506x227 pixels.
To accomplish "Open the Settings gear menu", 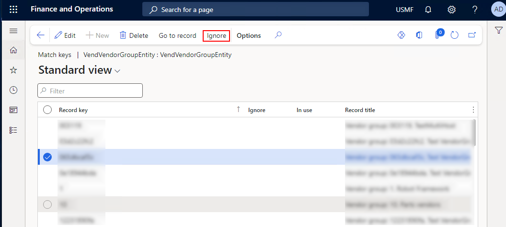I will (x=451, y=10).
